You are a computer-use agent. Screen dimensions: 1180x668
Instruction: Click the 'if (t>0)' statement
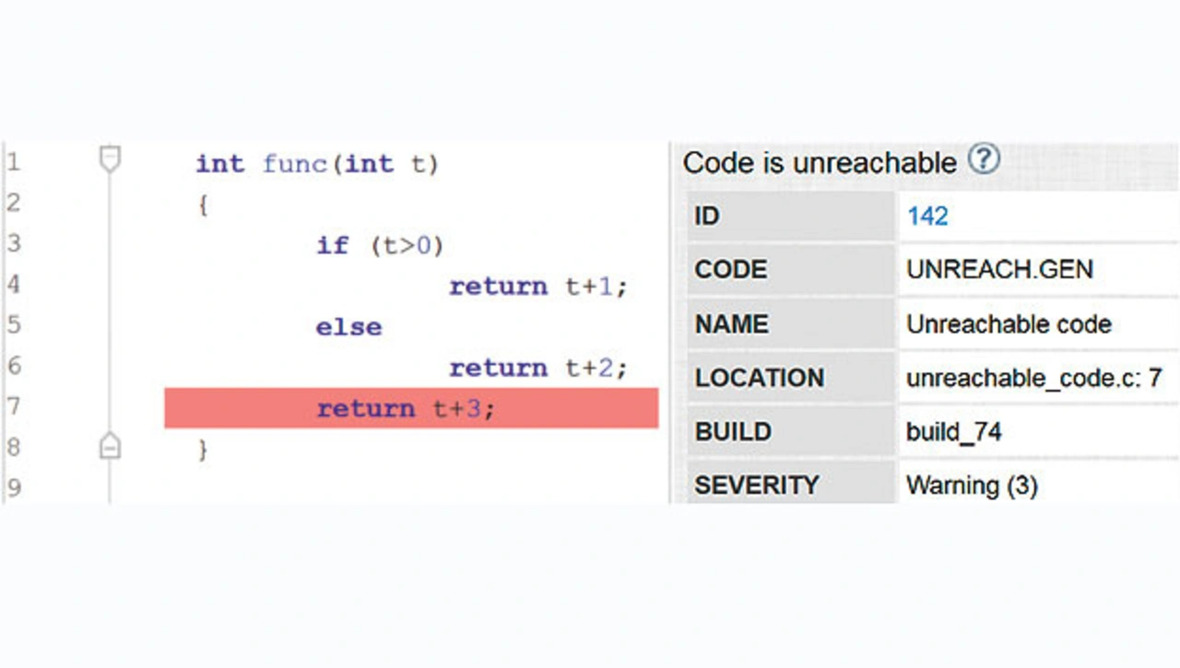pyautogui.click(x=380, y=246)
